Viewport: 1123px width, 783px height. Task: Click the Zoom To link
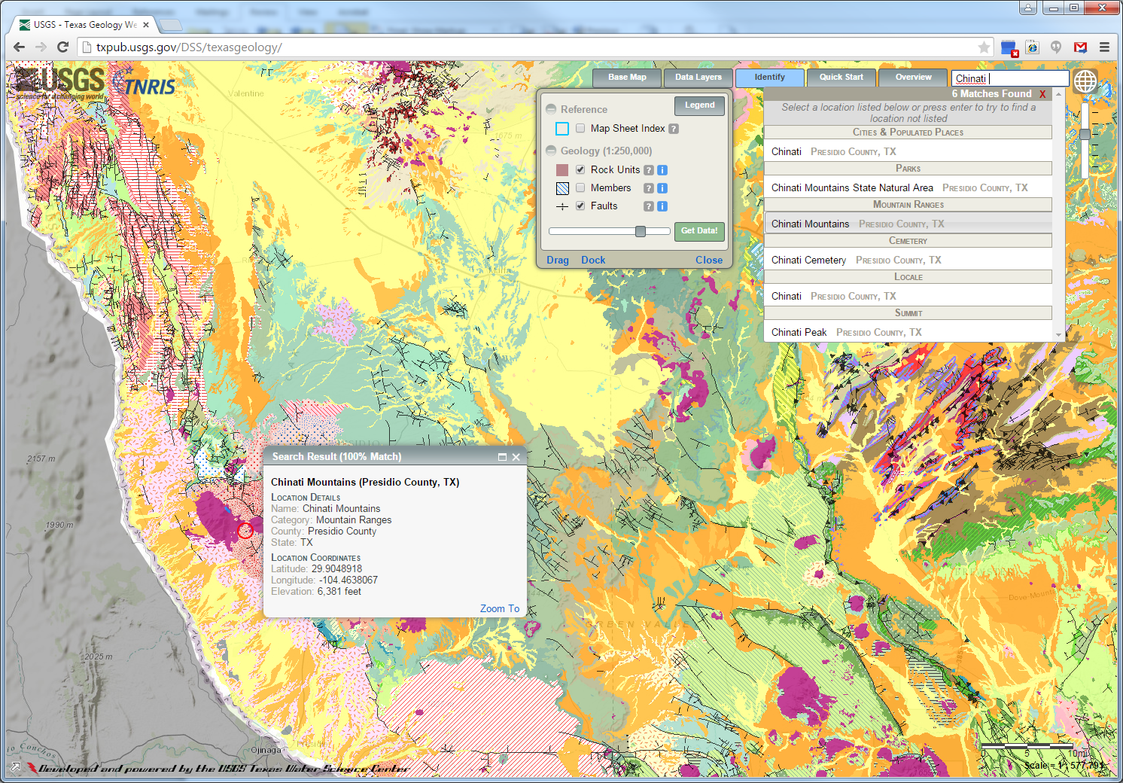tap(499, 608)
